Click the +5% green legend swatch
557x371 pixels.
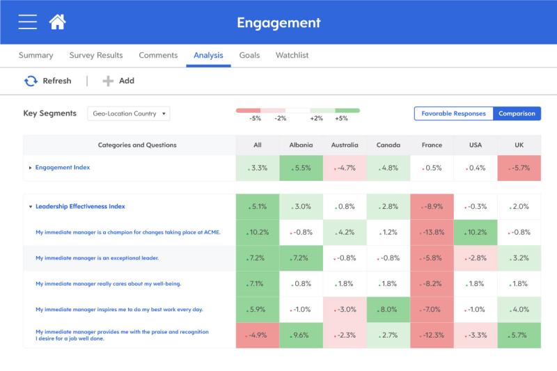(x=347, y=111)
